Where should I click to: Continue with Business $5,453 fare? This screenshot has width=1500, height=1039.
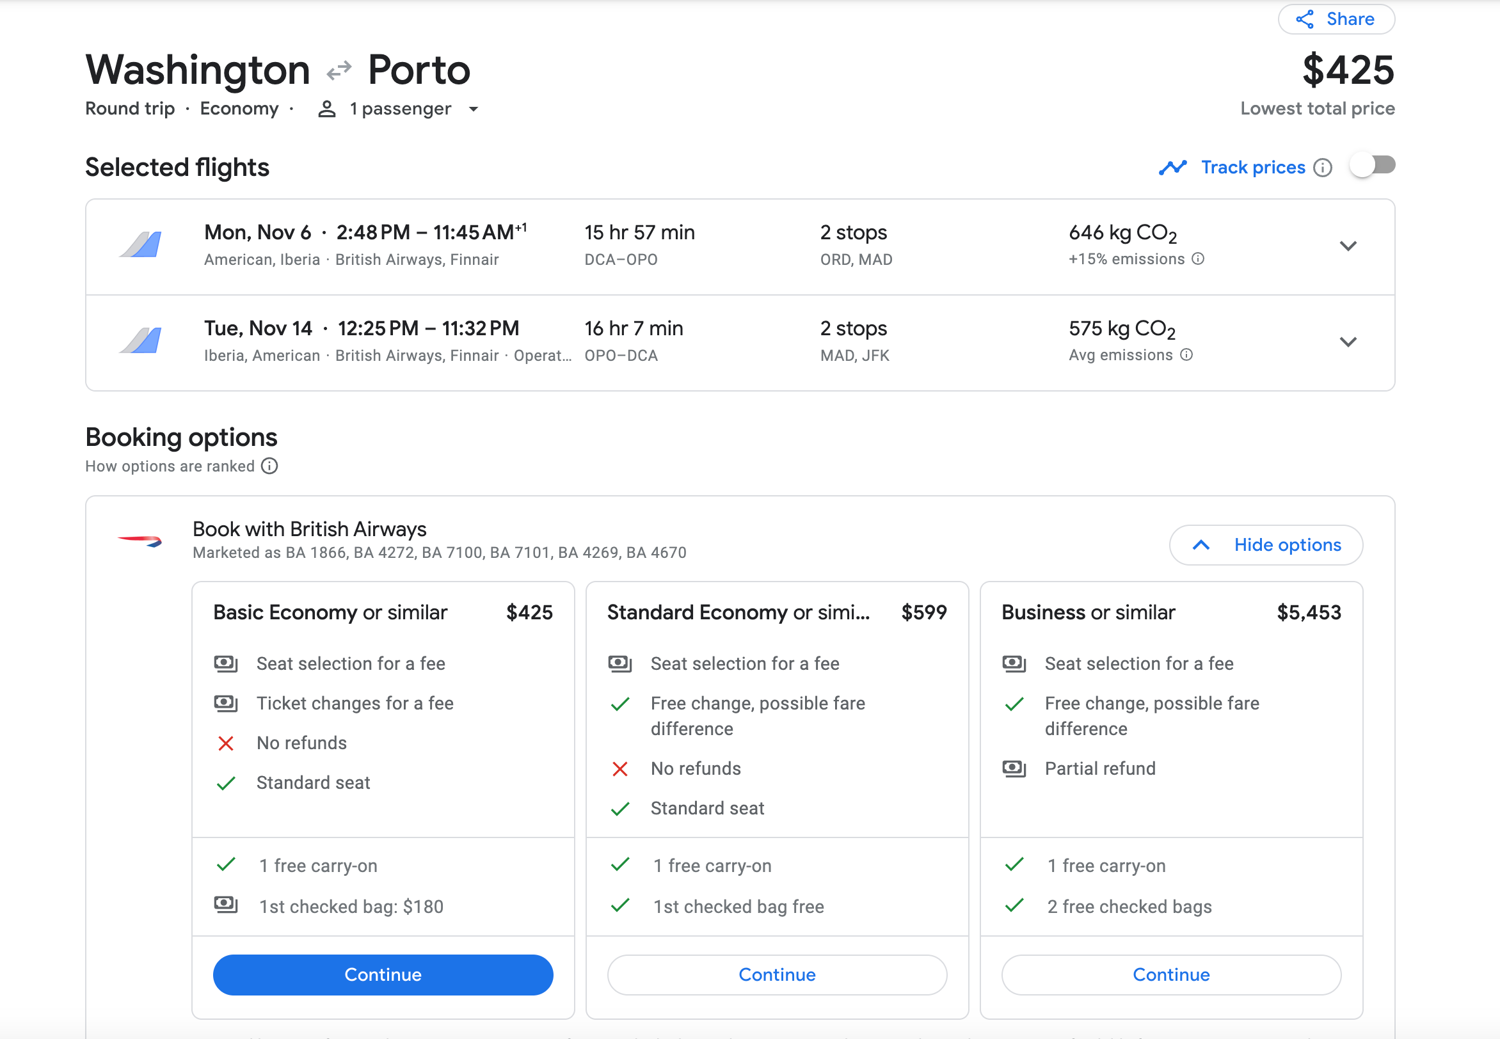pyautogui.click(x=1170, y=974)
